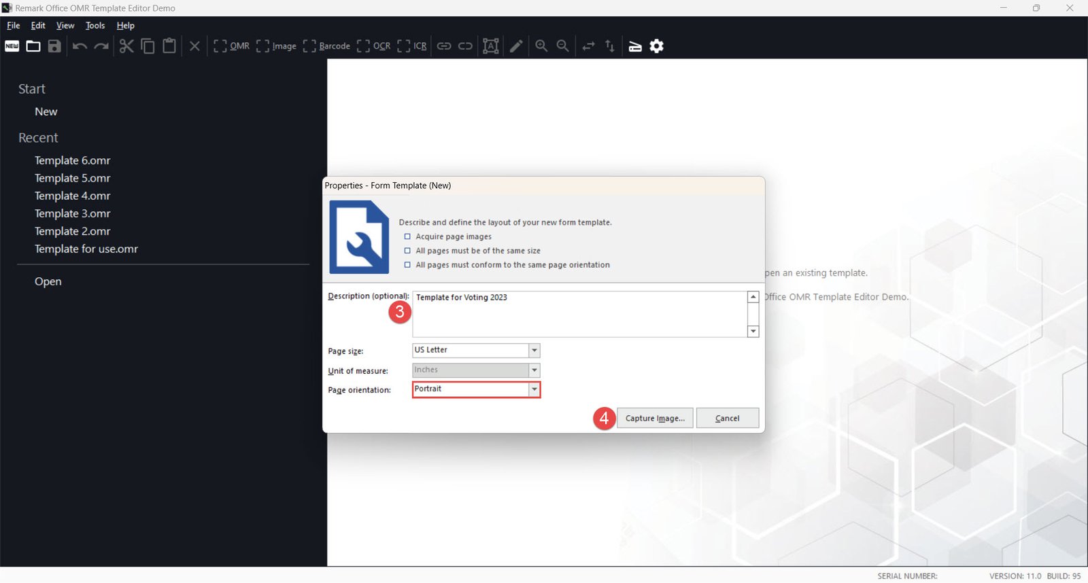Open the Page orientation dropdown
Screen dimensions: 1088x583
click(x=534, y=389)
